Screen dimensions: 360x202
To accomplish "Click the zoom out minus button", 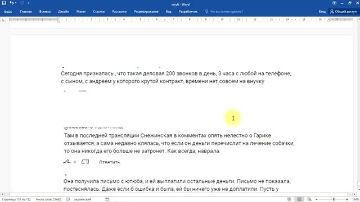I will tap(317, 200).
